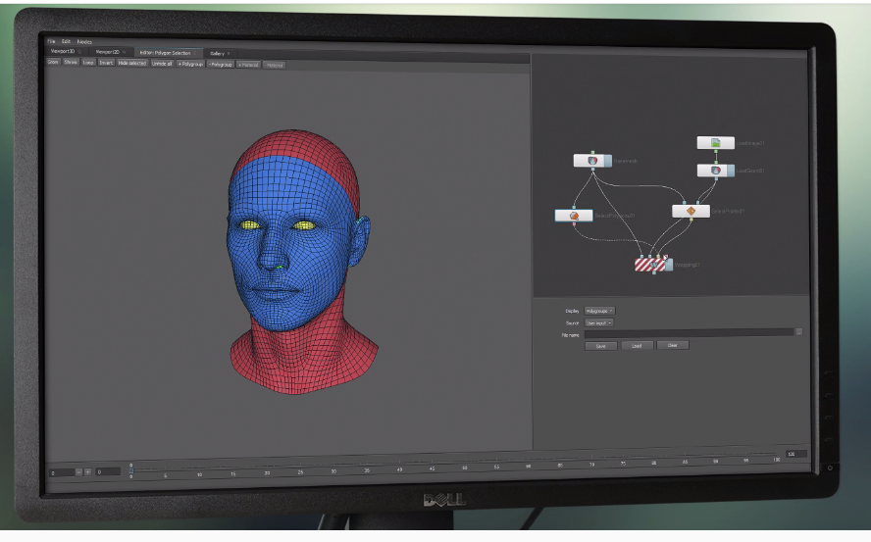The height and width of the screenshot is (542, 871).
Task: Select the LoadGeom01 node icon
Action: [715, 171]
